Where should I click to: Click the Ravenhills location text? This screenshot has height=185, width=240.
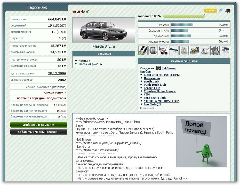(x=59, y=87)
